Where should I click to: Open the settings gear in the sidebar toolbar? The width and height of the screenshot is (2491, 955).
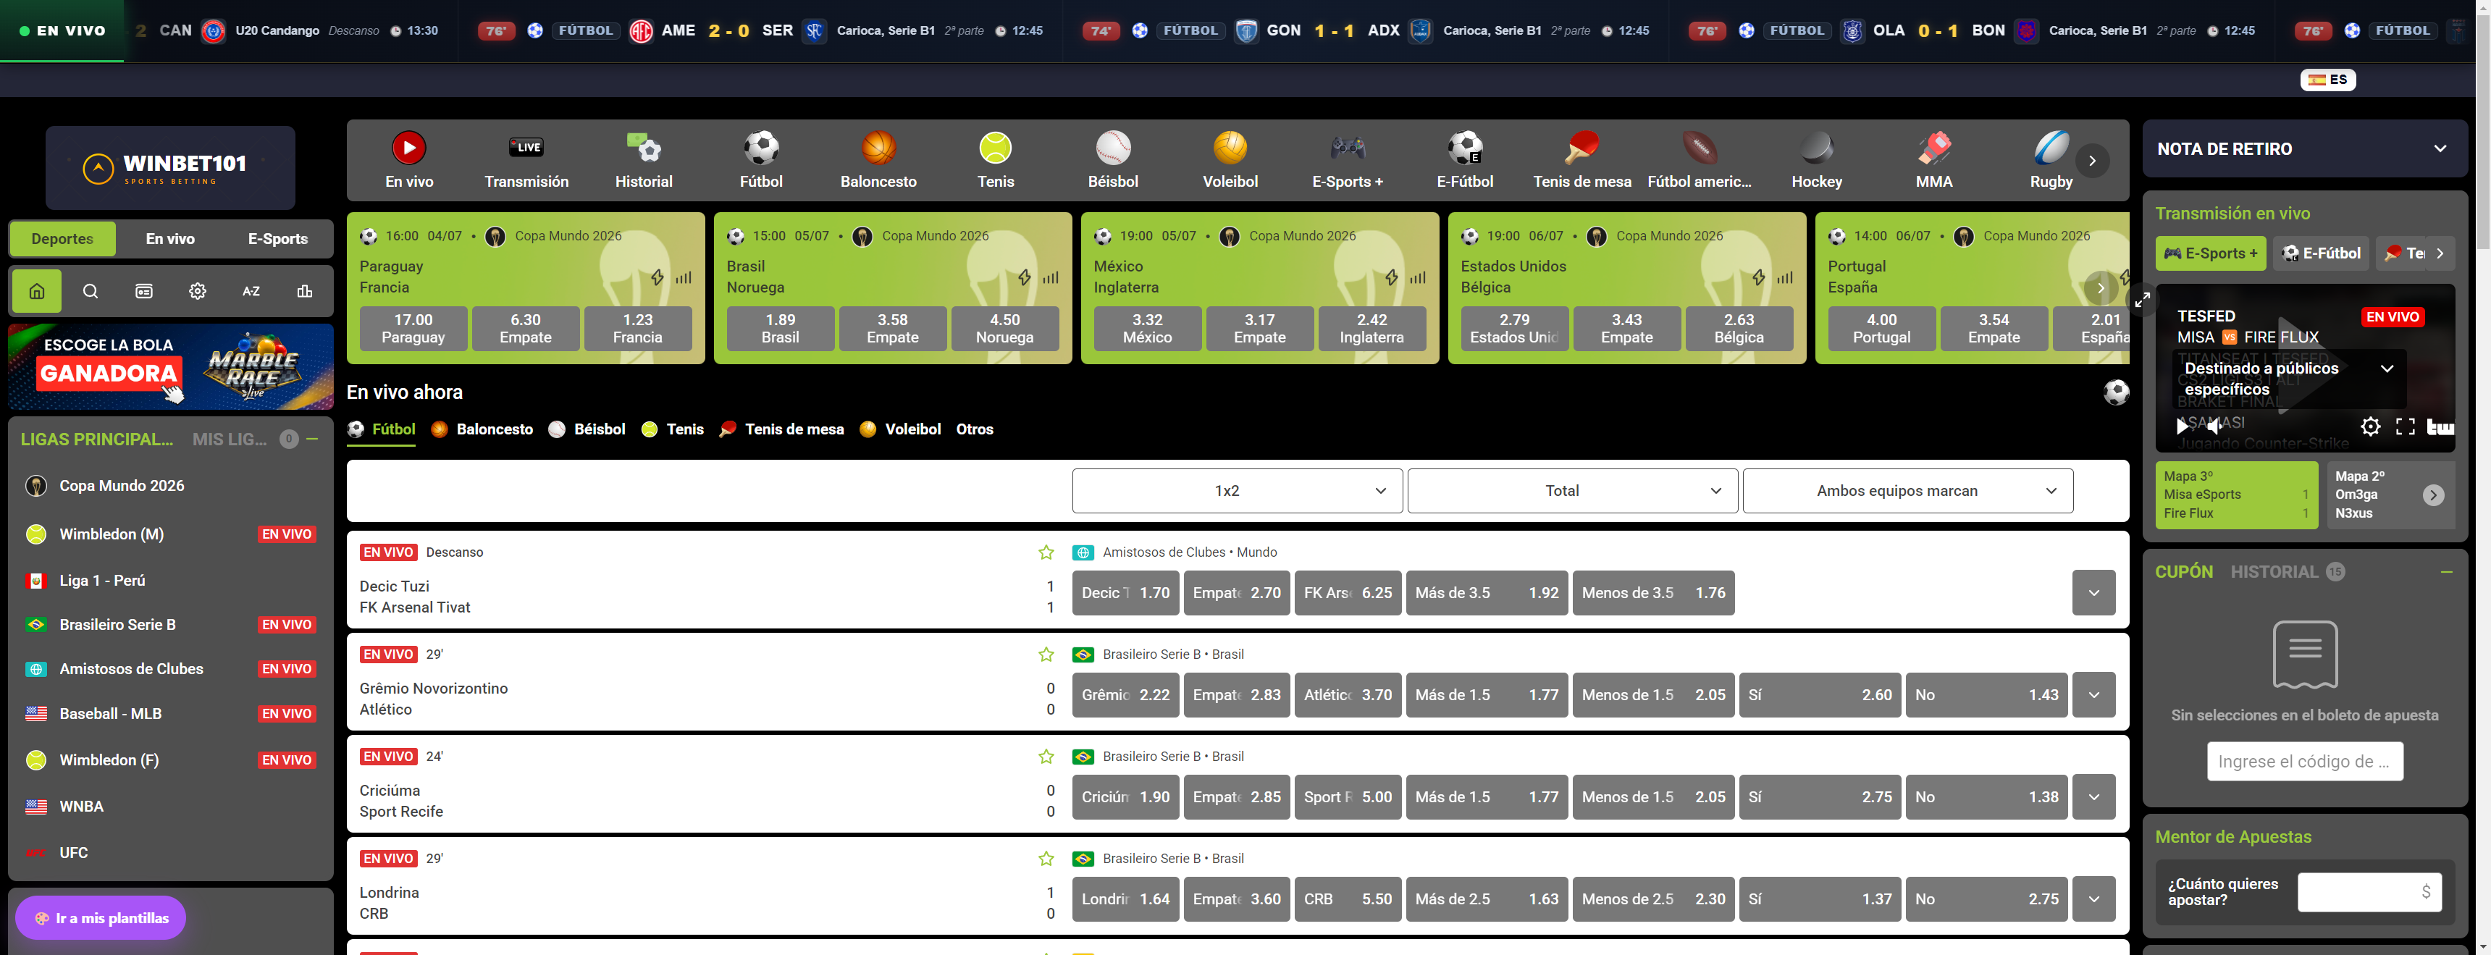[x=197, y=291]
